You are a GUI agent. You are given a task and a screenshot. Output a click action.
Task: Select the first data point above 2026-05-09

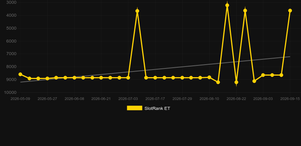click(20, 75)
